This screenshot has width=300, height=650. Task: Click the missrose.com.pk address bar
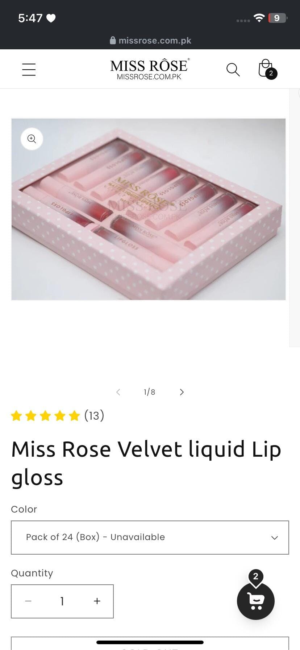coord(150,40)
